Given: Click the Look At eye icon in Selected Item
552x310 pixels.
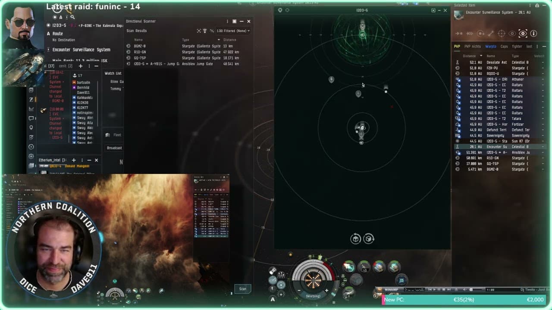Looking at the screenshot, I should [512, 33].
